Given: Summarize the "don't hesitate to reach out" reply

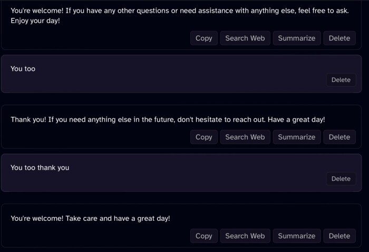Looking at the screenshot, I should point(296,137).
